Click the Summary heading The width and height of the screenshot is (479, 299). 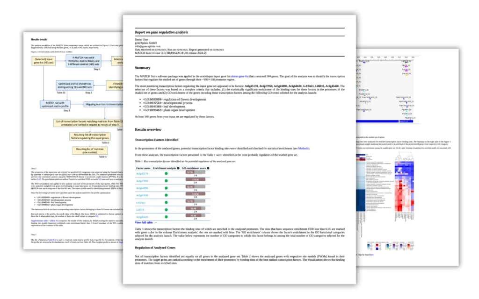coord(142,68)
